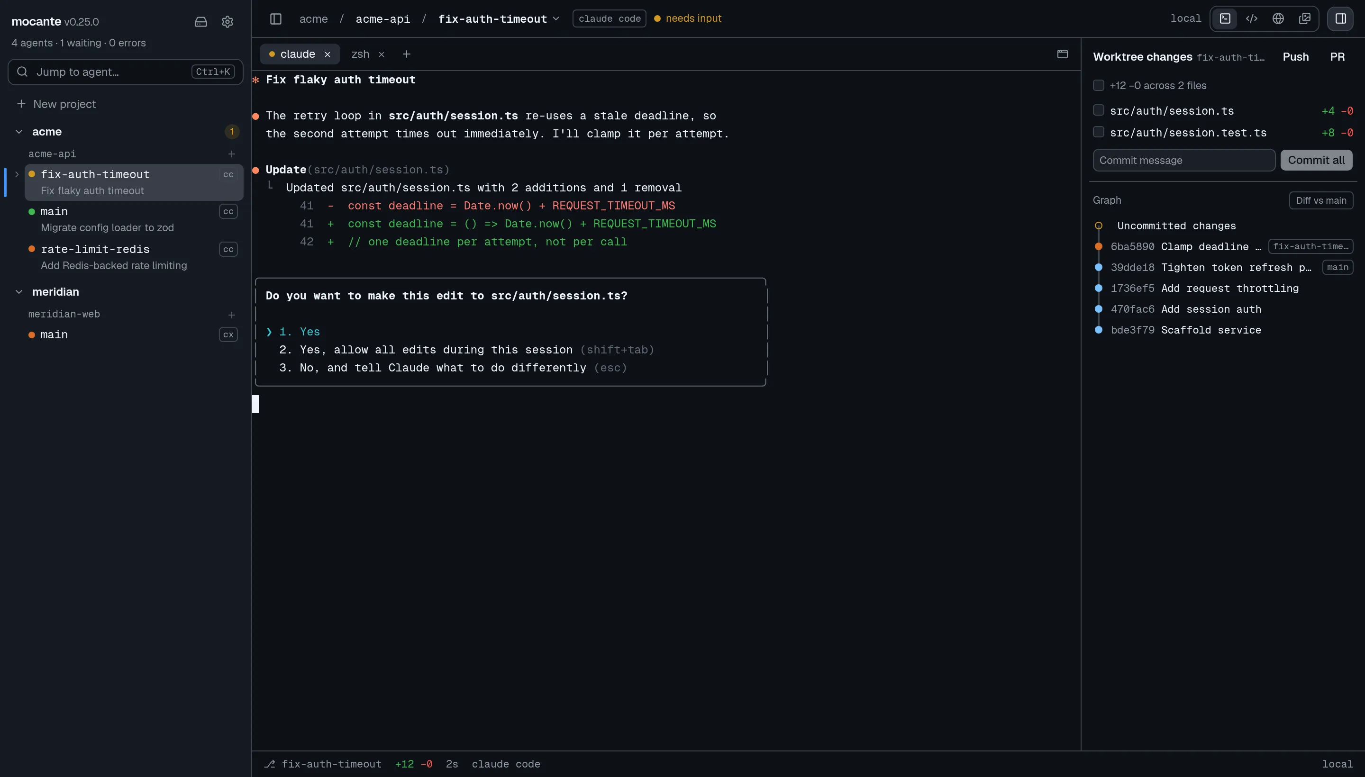The height and width of the screenshot is (777, 1365).
Task: Click cc badge on fix-auth-timeout
Action: pos(228,174)
